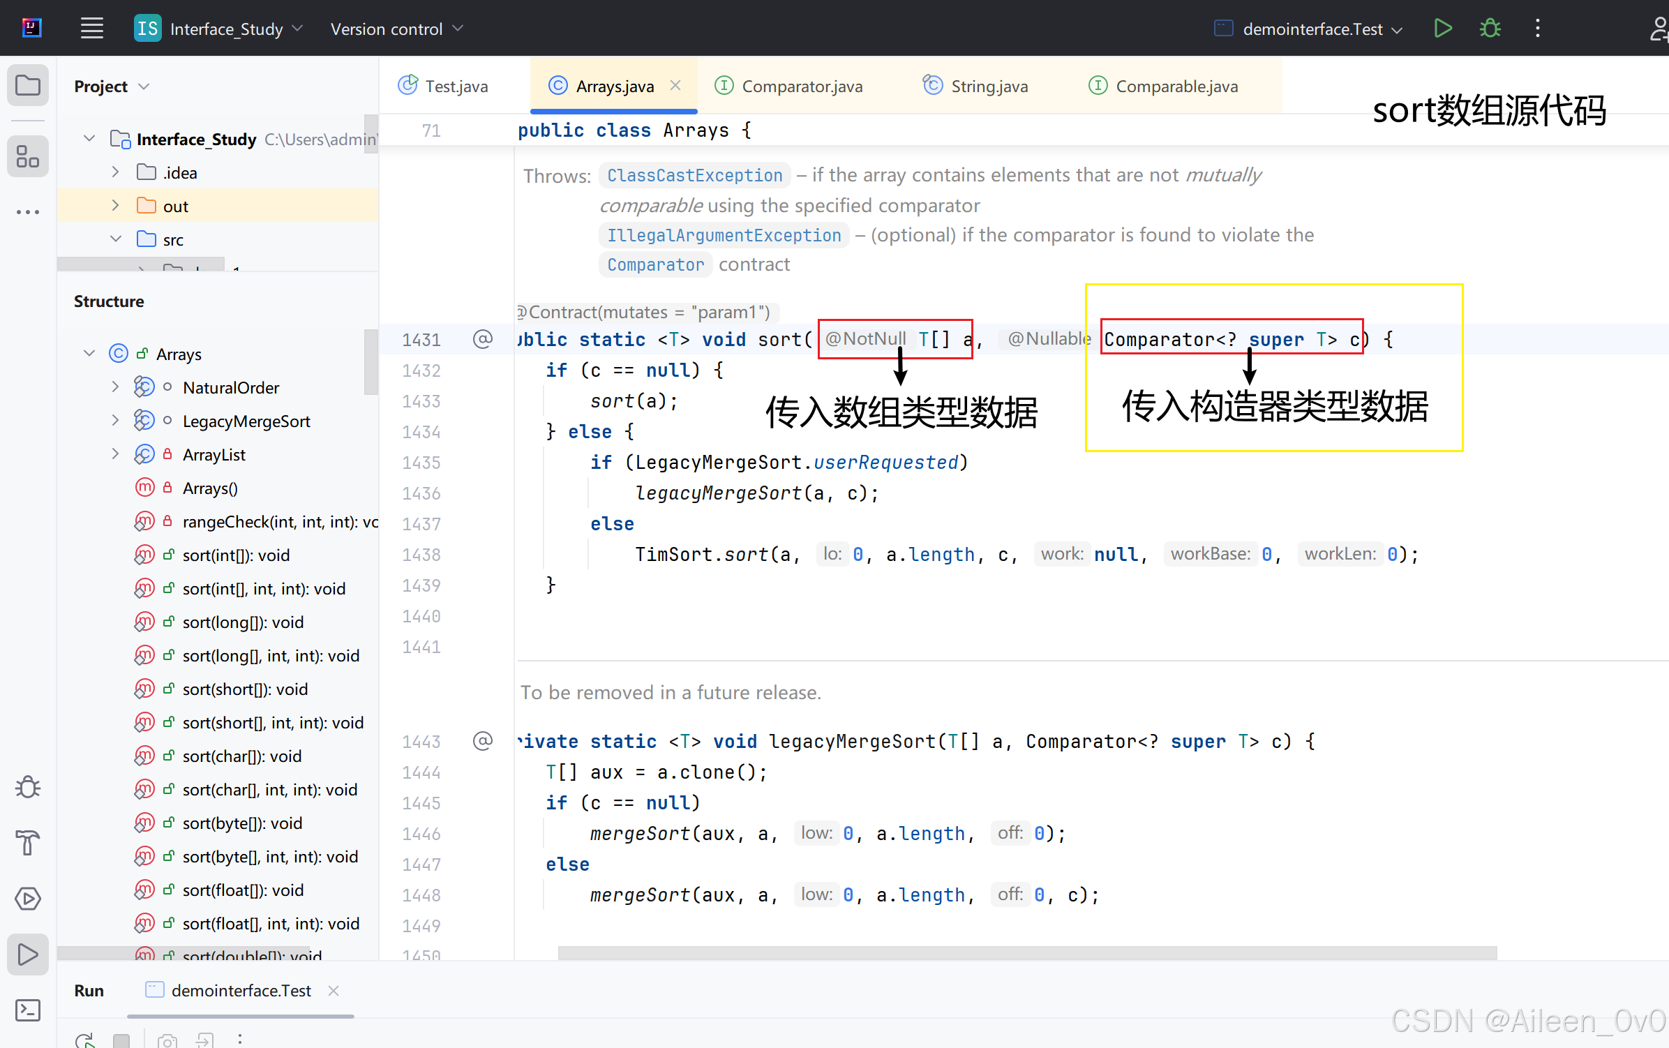Stop the running process in Run panel
Image resolution: width=1669 pixels, height=1048 pixels.
coord(121,1040)
